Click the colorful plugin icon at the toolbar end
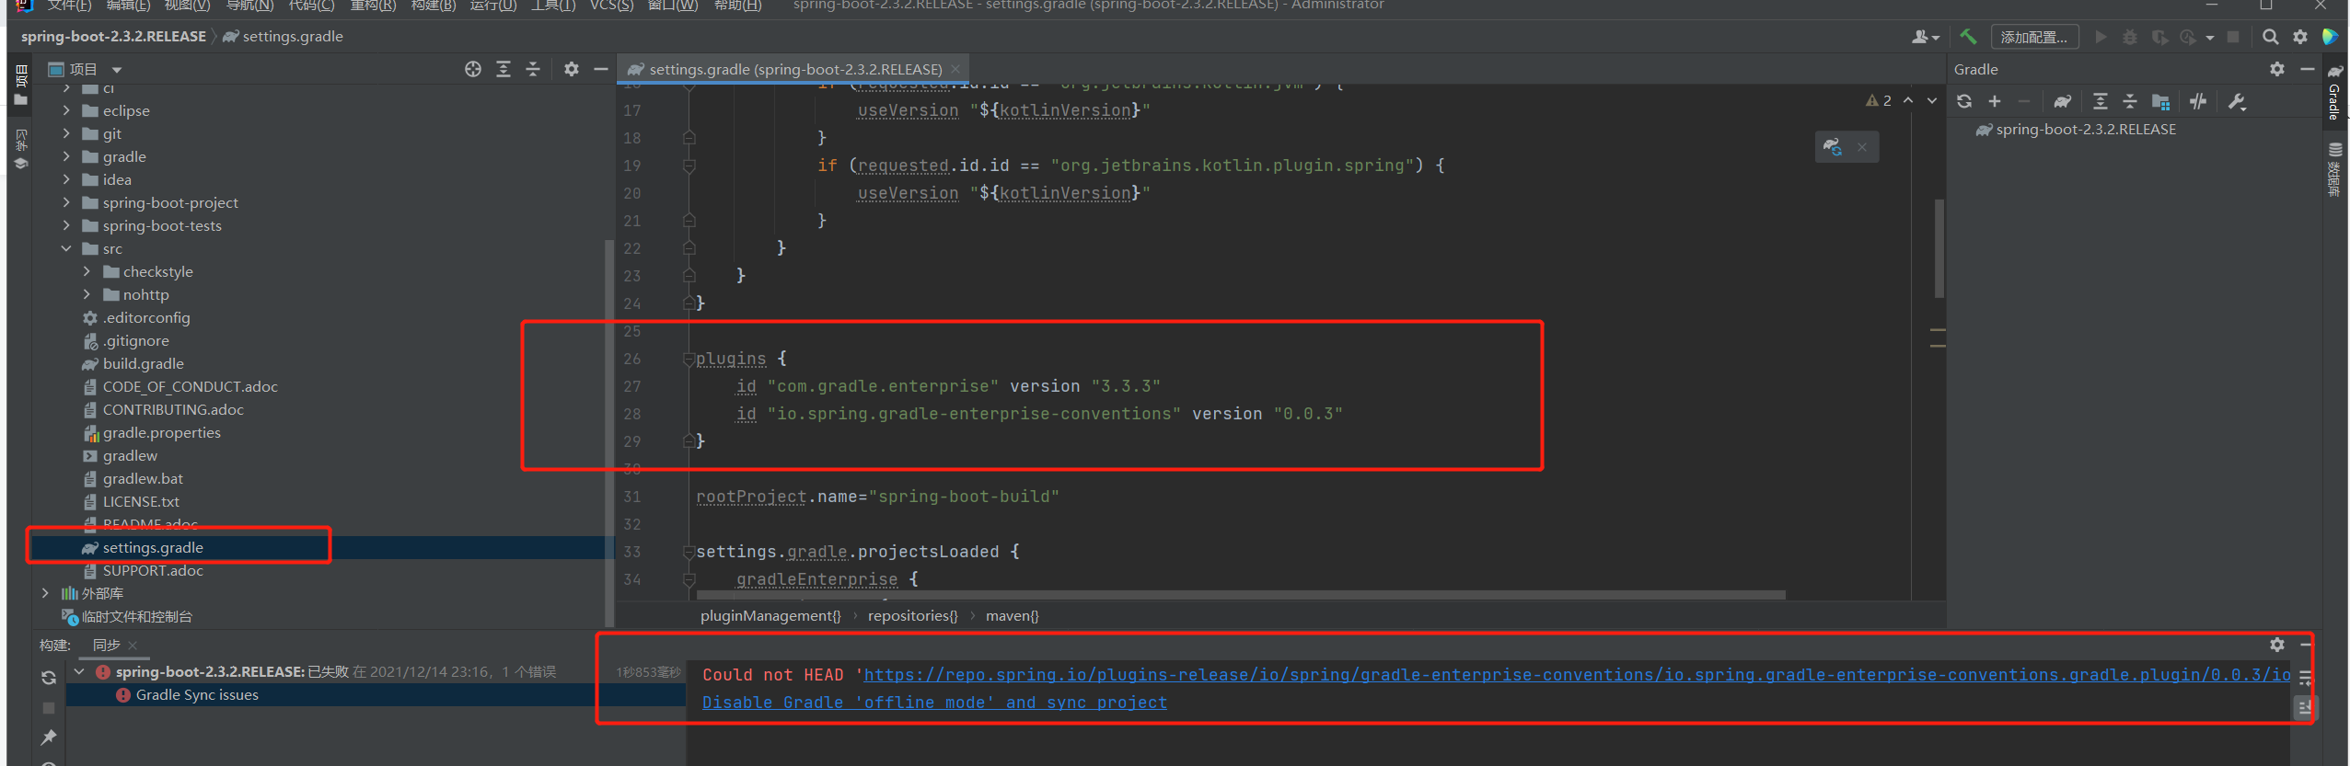The height and width of the screenshot is (766, 2350). pos(2330,37)
